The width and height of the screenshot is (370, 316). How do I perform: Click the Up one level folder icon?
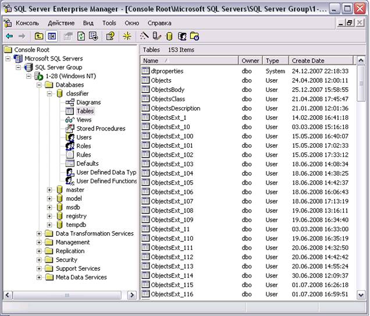(x=39, y=36)
